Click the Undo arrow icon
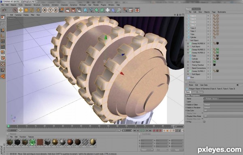This screenshot has width=243, height=155. 4,10
